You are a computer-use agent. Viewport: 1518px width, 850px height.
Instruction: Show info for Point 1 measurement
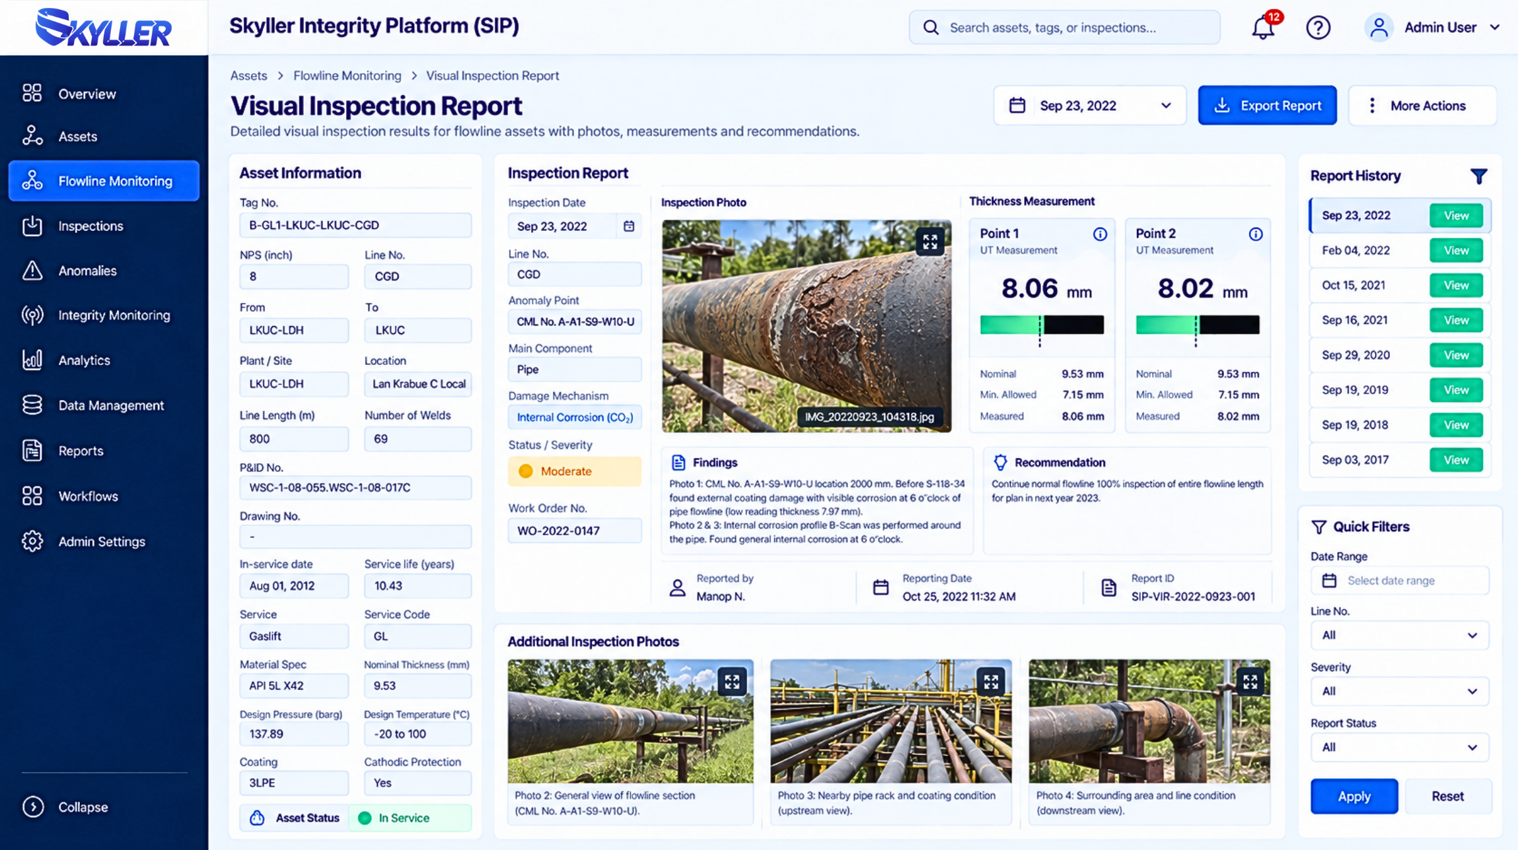coord(1100,234)
